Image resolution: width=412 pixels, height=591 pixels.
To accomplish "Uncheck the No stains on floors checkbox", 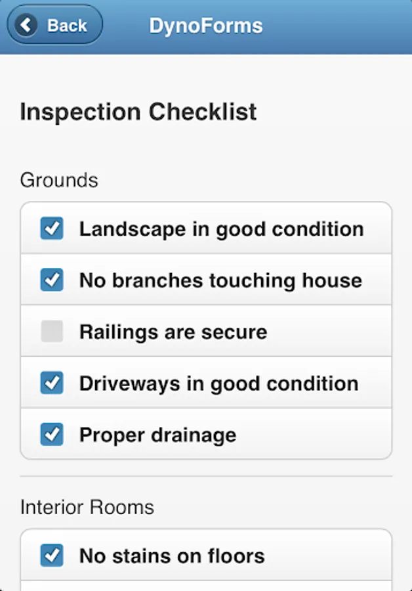I will point(52,556).
